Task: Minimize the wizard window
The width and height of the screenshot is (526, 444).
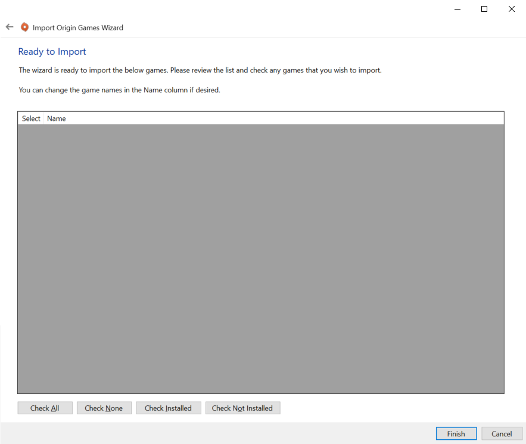Action: [457, 9]
